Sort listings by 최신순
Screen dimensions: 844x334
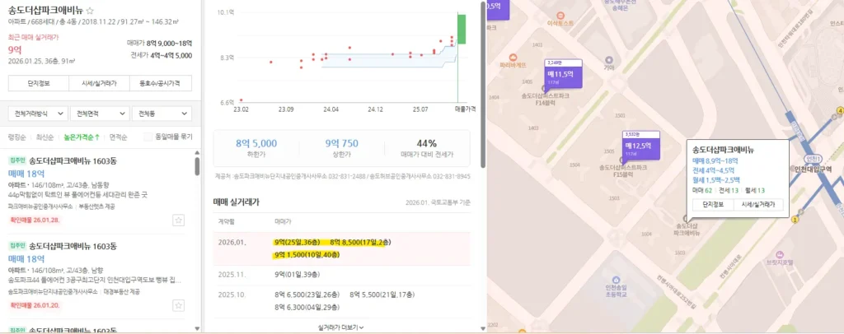(45, 137)
